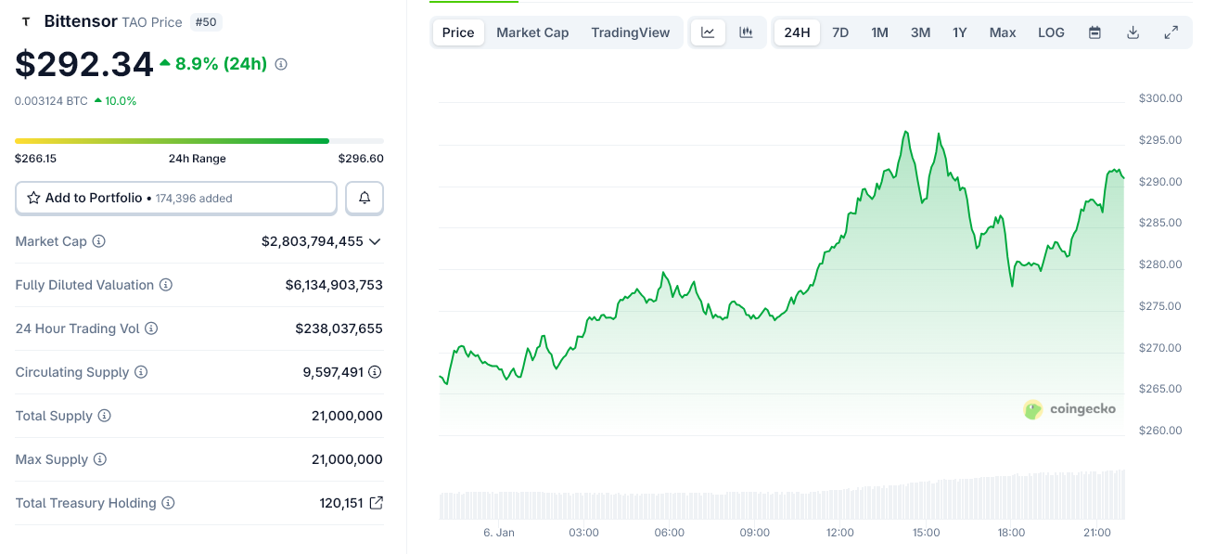This screenshot has width=1216, height=554.
Task: Toggle the star in Add to Portfolio
Action: click(x=33, y=198)
